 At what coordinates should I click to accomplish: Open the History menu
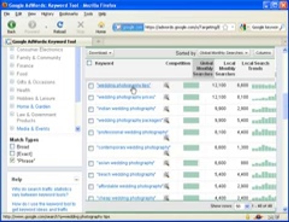tap(47, 14)
